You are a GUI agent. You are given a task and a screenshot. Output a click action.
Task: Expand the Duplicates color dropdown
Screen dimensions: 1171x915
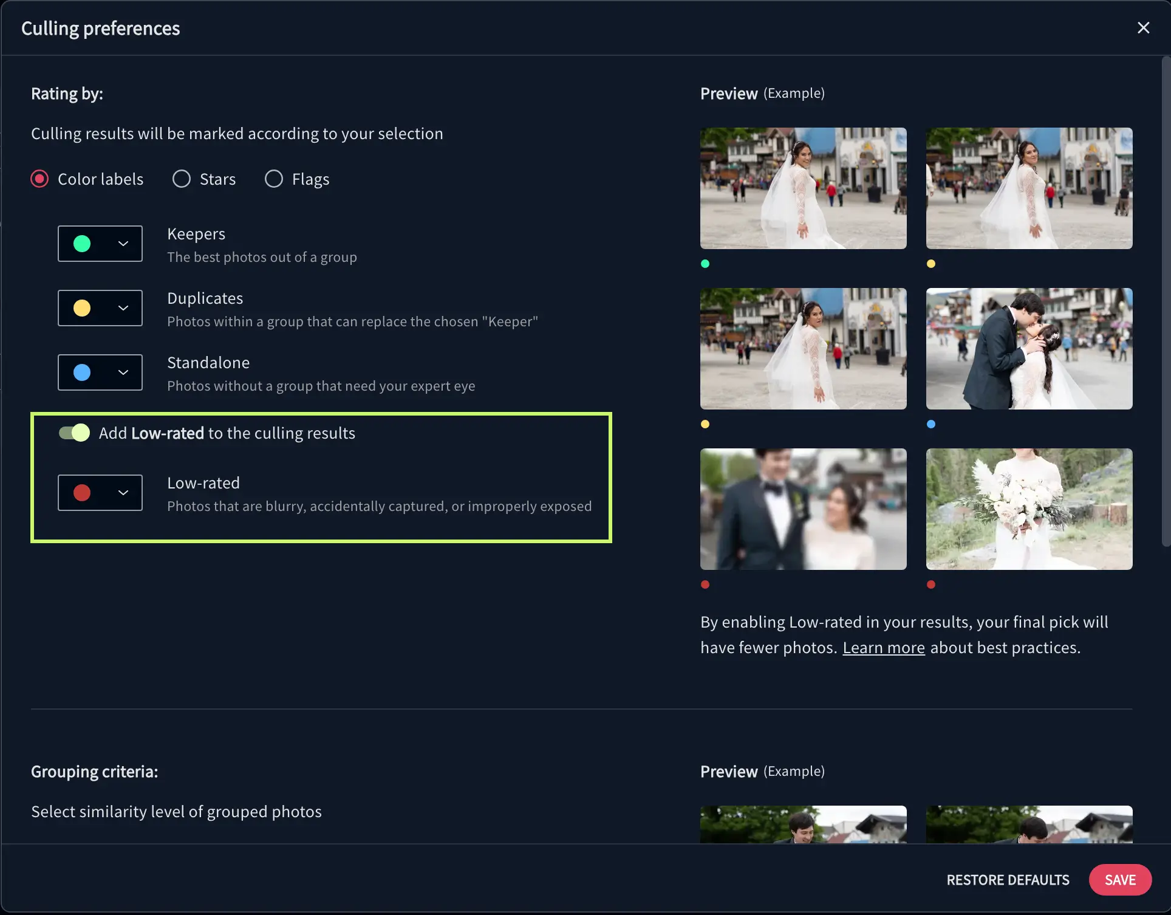(x=123, y=308)
